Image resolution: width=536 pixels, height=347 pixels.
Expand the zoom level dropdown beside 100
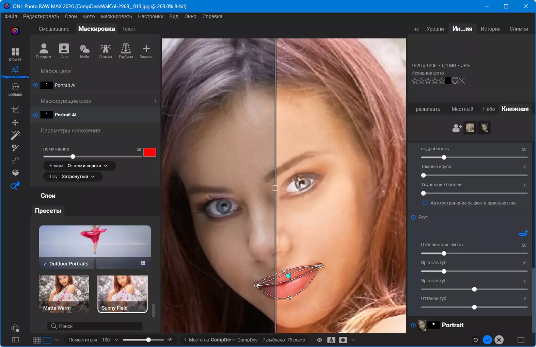[x=116, y=340]
